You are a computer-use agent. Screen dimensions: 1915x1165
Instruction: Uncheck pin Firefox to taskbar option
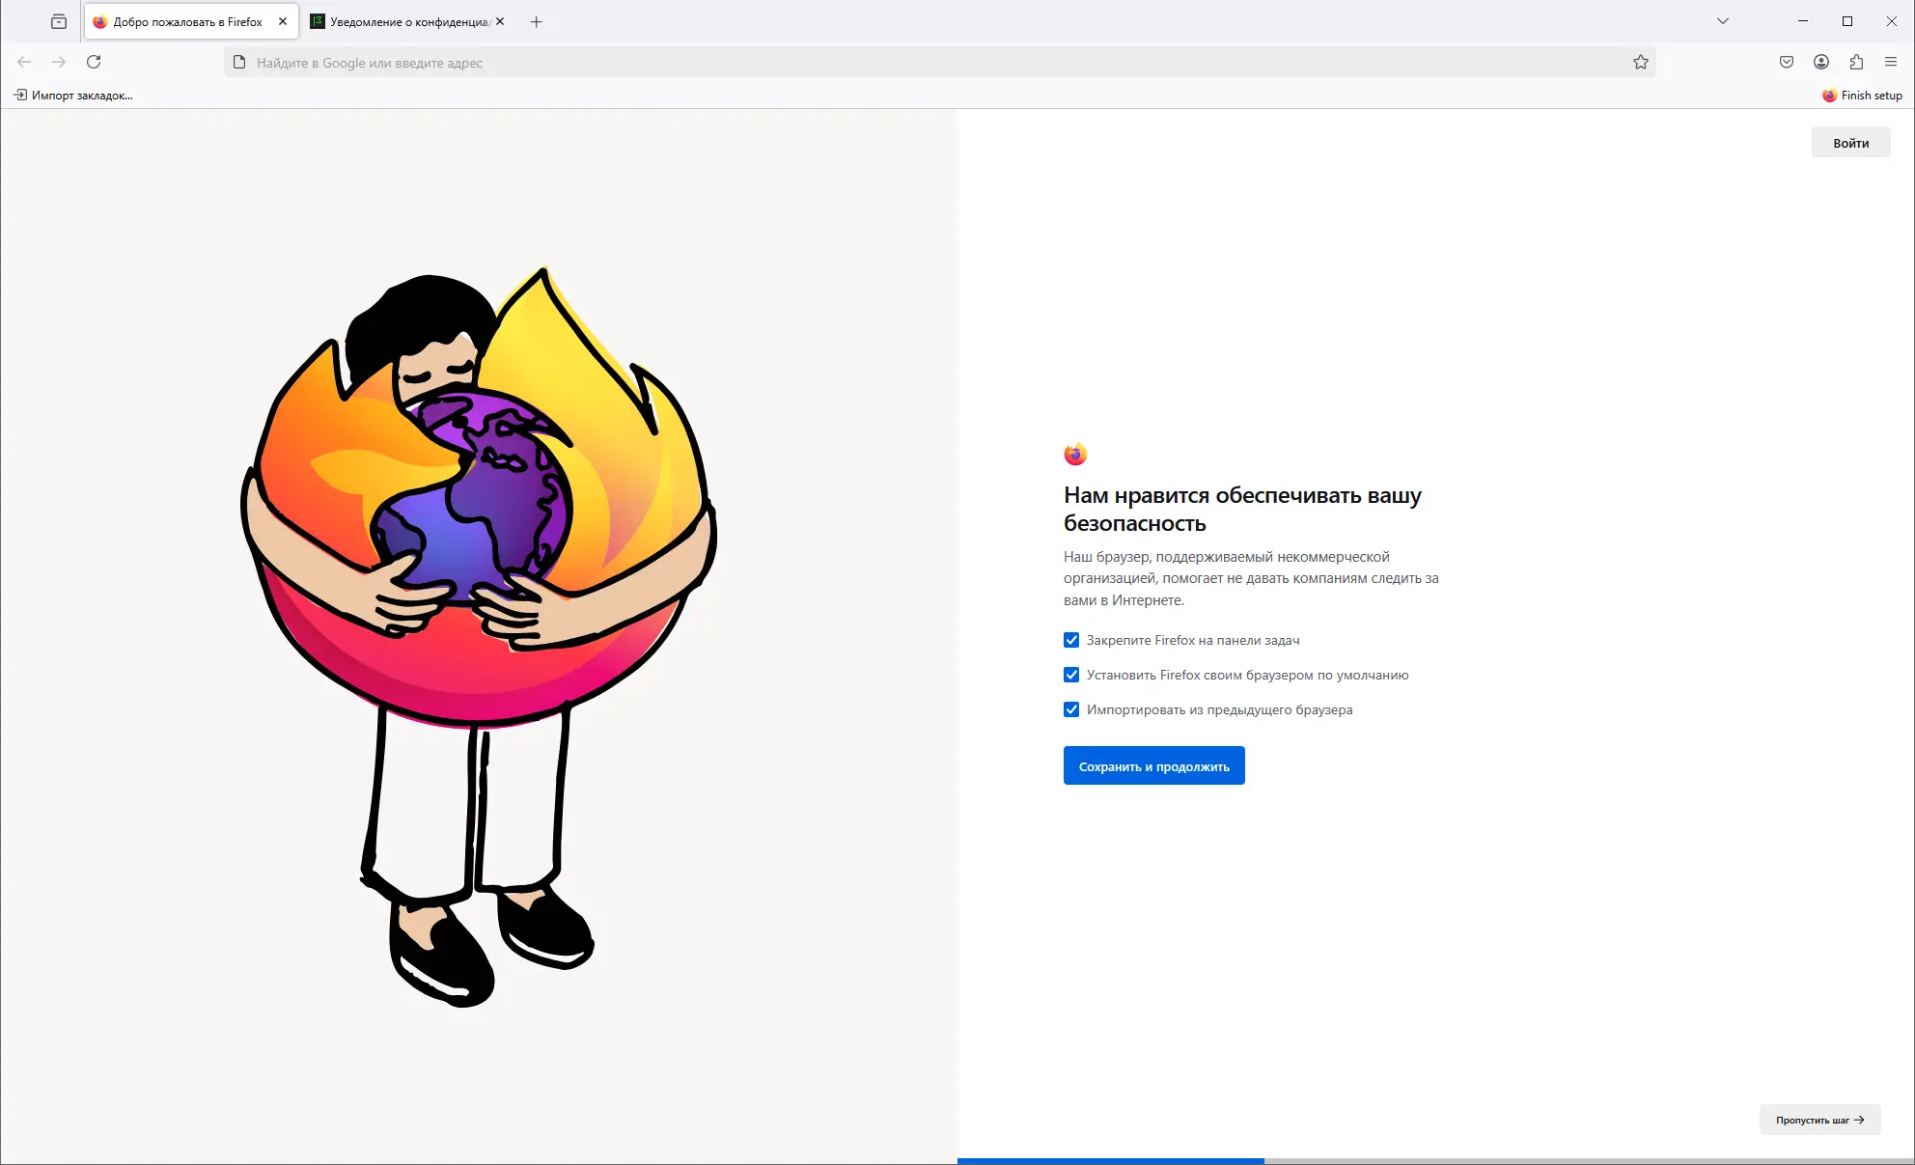[x=1071, y=640]
